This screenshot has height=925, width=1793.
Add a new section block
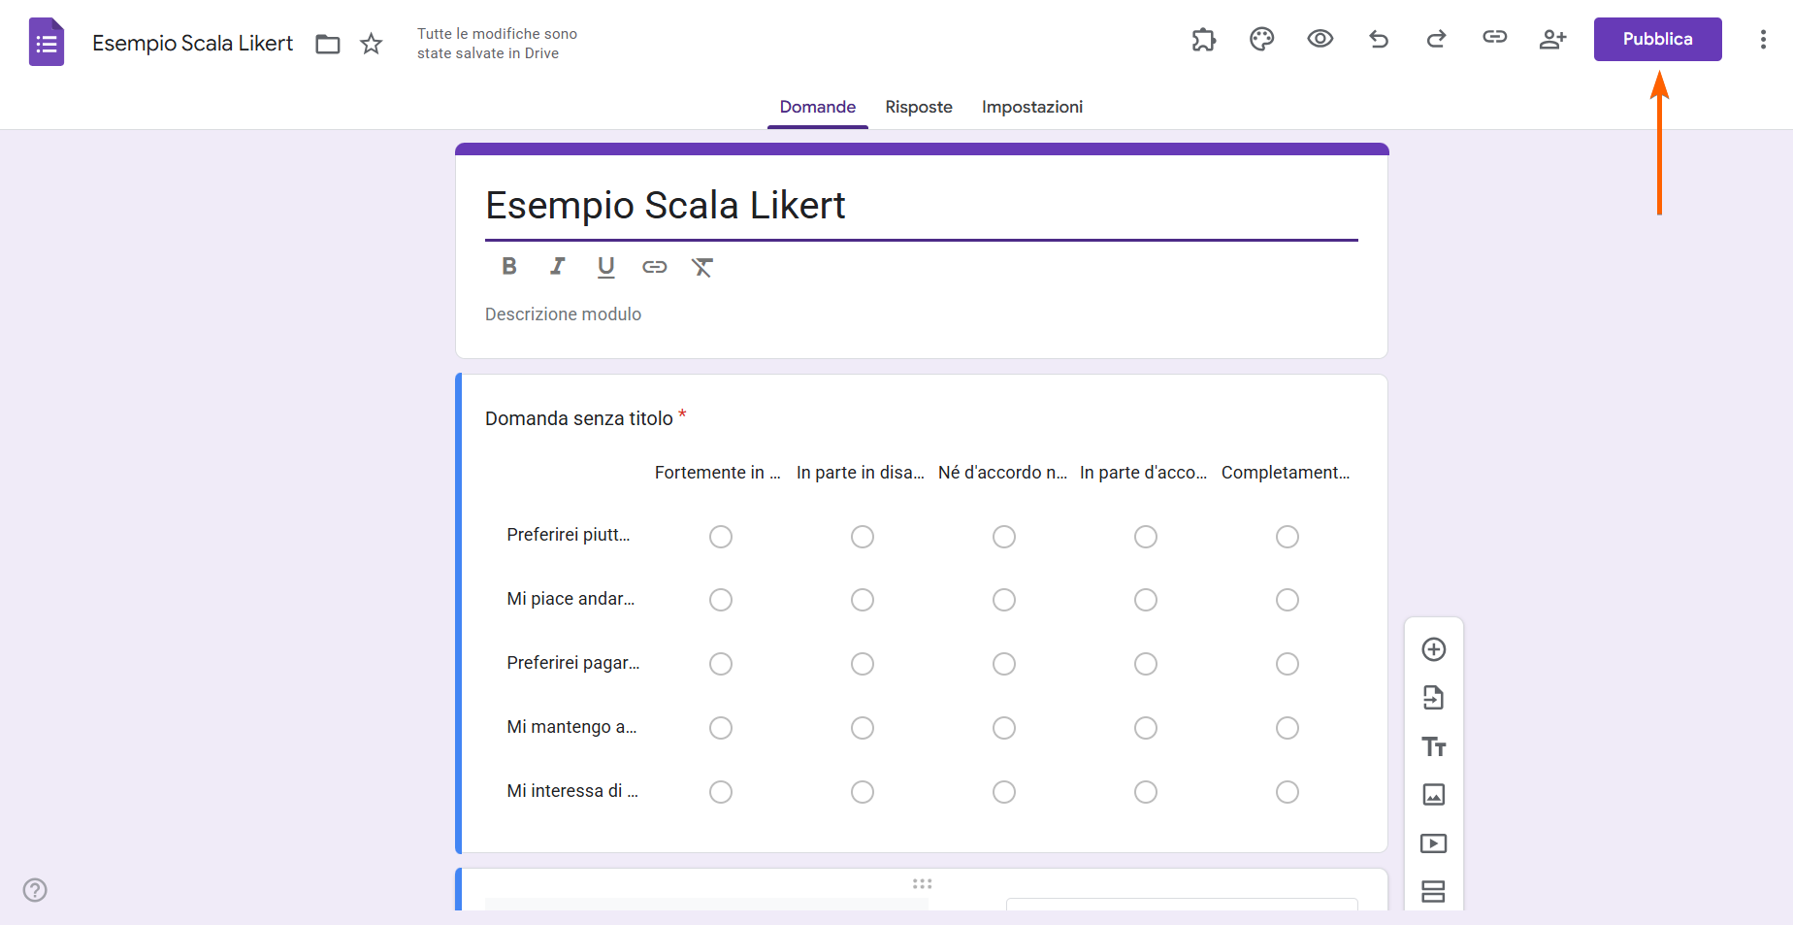coord(1433,891)
